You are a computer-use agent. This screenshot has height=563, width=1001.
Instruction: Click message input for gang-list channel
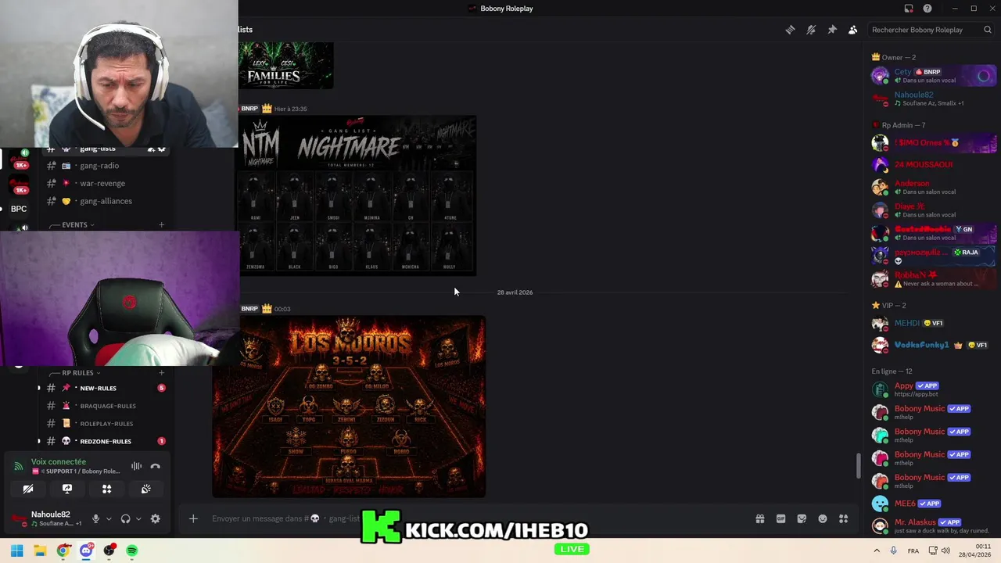469,518
